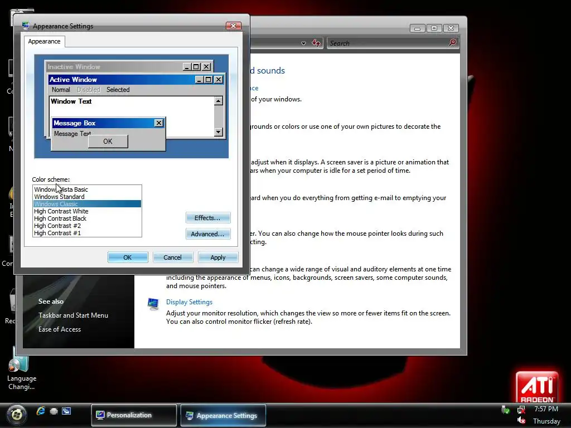Choose High Contrast White scheme
This screenshot has height=428, width=571.
(x=87, y=211)
